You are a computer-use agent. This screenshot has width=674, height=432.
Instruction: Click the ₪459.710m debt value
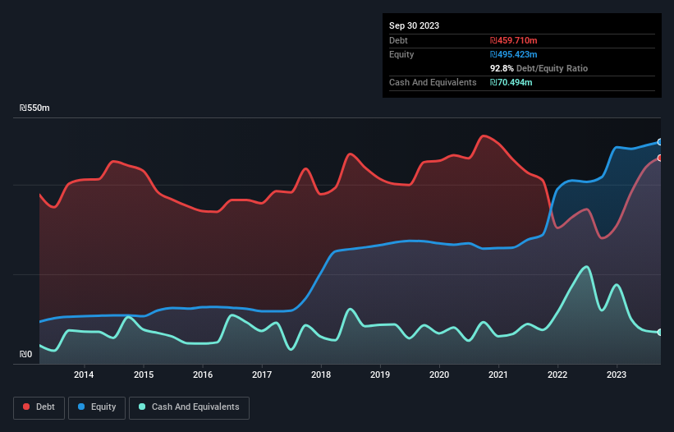(514, 40)
